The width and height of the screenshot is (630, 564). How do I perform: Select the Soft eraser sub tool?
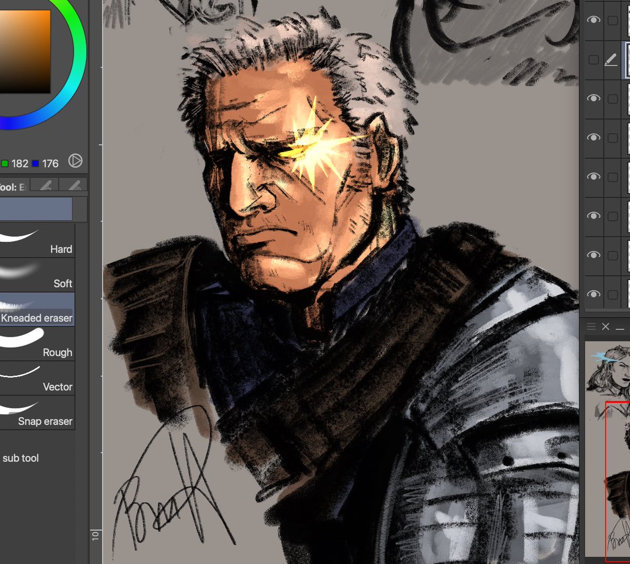pos(37,275)
